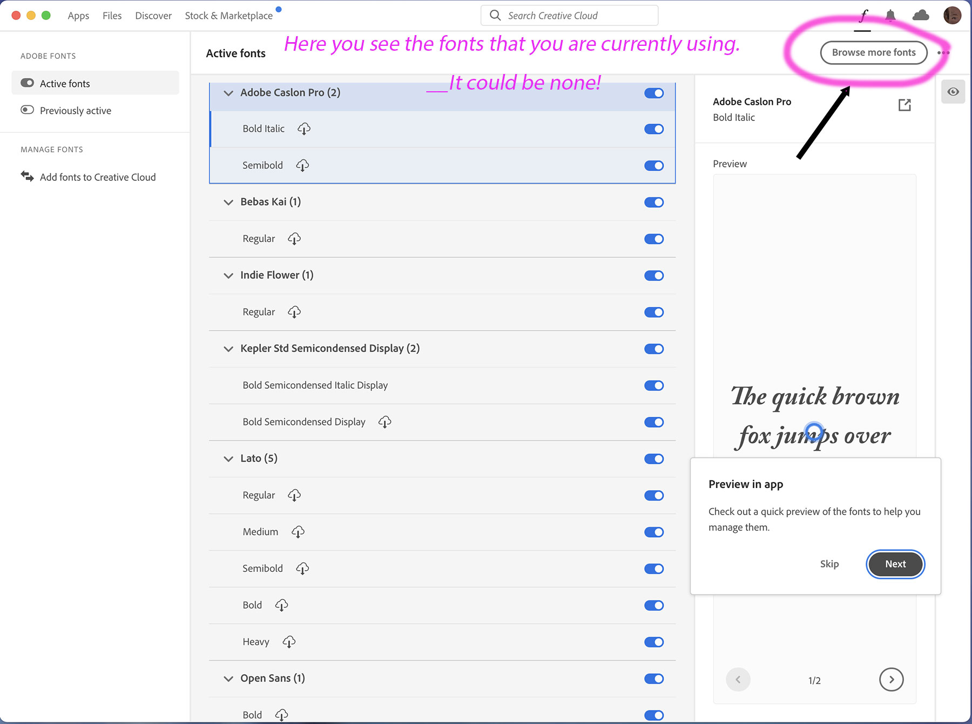Open the cloud sync status icon
This screenshot has height=724, width=972.
[920, 16]
